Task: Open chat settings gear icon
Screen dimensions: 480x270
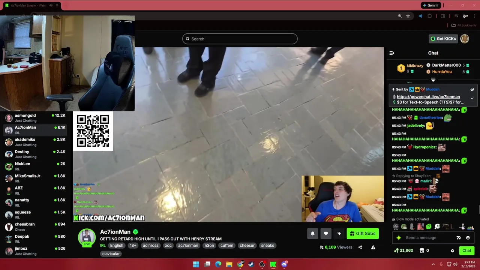Action: click(452, 250)
